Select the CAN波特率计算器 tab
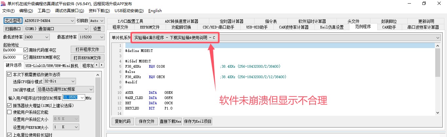The width and height of the screenshot is (447, 137). [x=294, y=27]
